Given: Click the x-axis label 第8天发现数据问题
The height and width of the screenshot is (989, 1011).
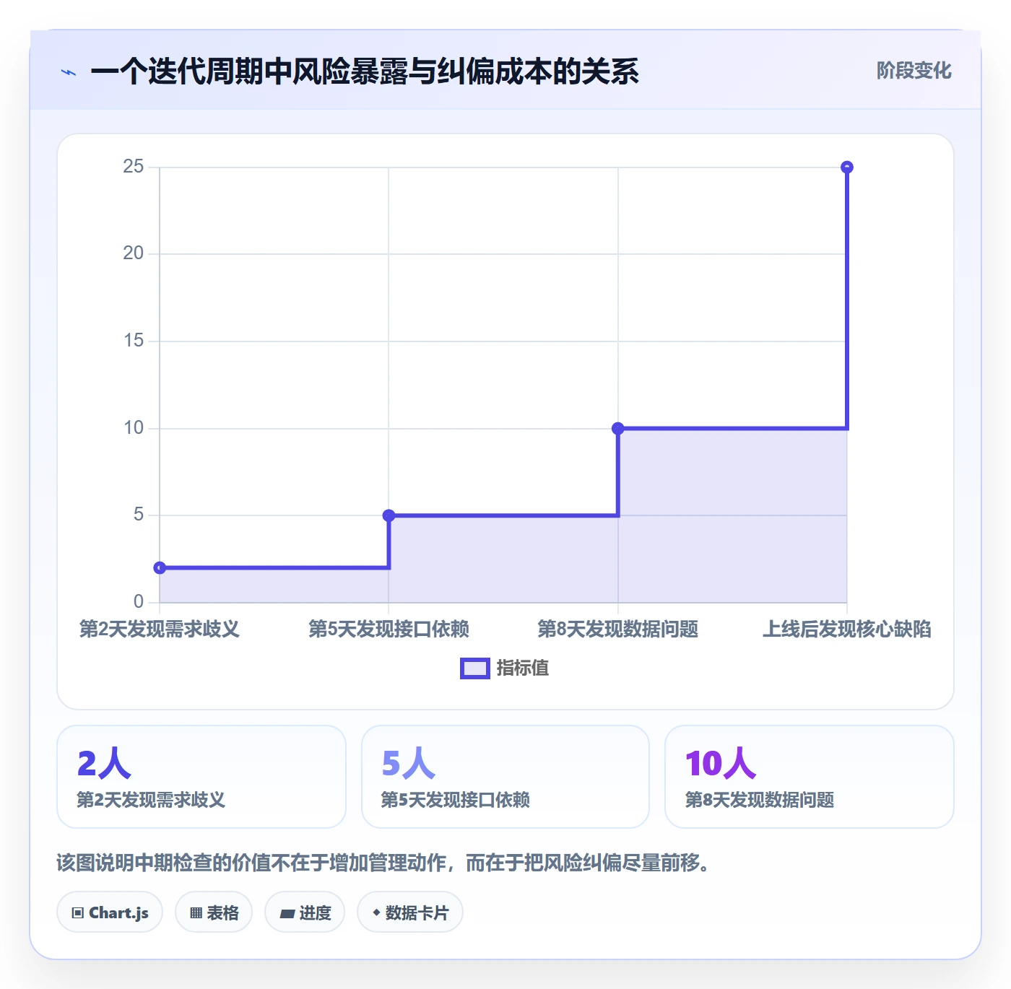Looking at the screenshot, I should 618,629.
